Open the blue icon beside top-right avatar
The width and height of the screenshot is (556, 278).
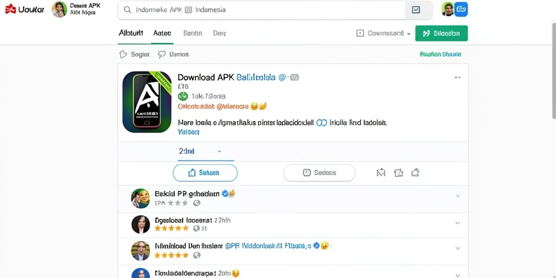click(x=461, y=9)
